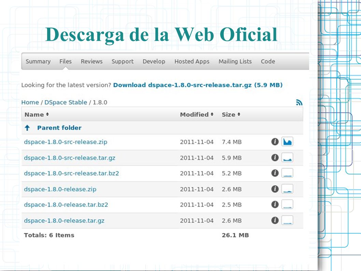This screenshot has height=271, width=361.
Task: Download dspace-1.8.0-src-release.tar.bz2 file
Action: point(71,173)
